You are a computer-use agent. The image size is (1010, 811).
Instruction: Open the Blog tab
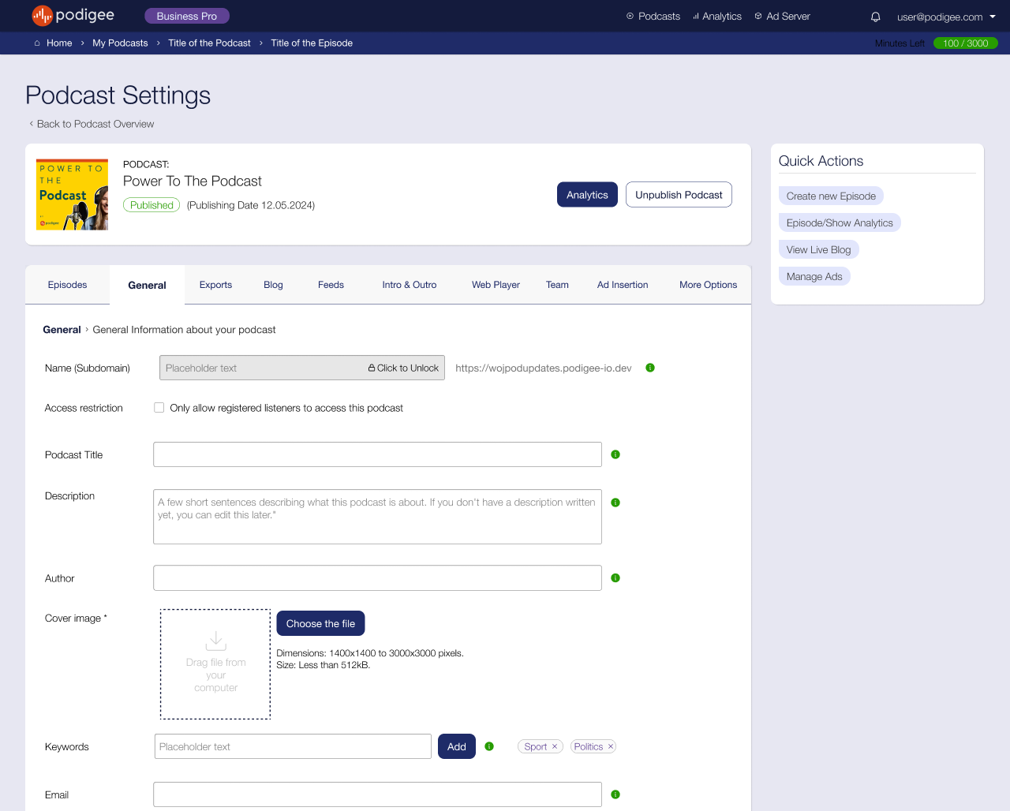tap(273, 285)
